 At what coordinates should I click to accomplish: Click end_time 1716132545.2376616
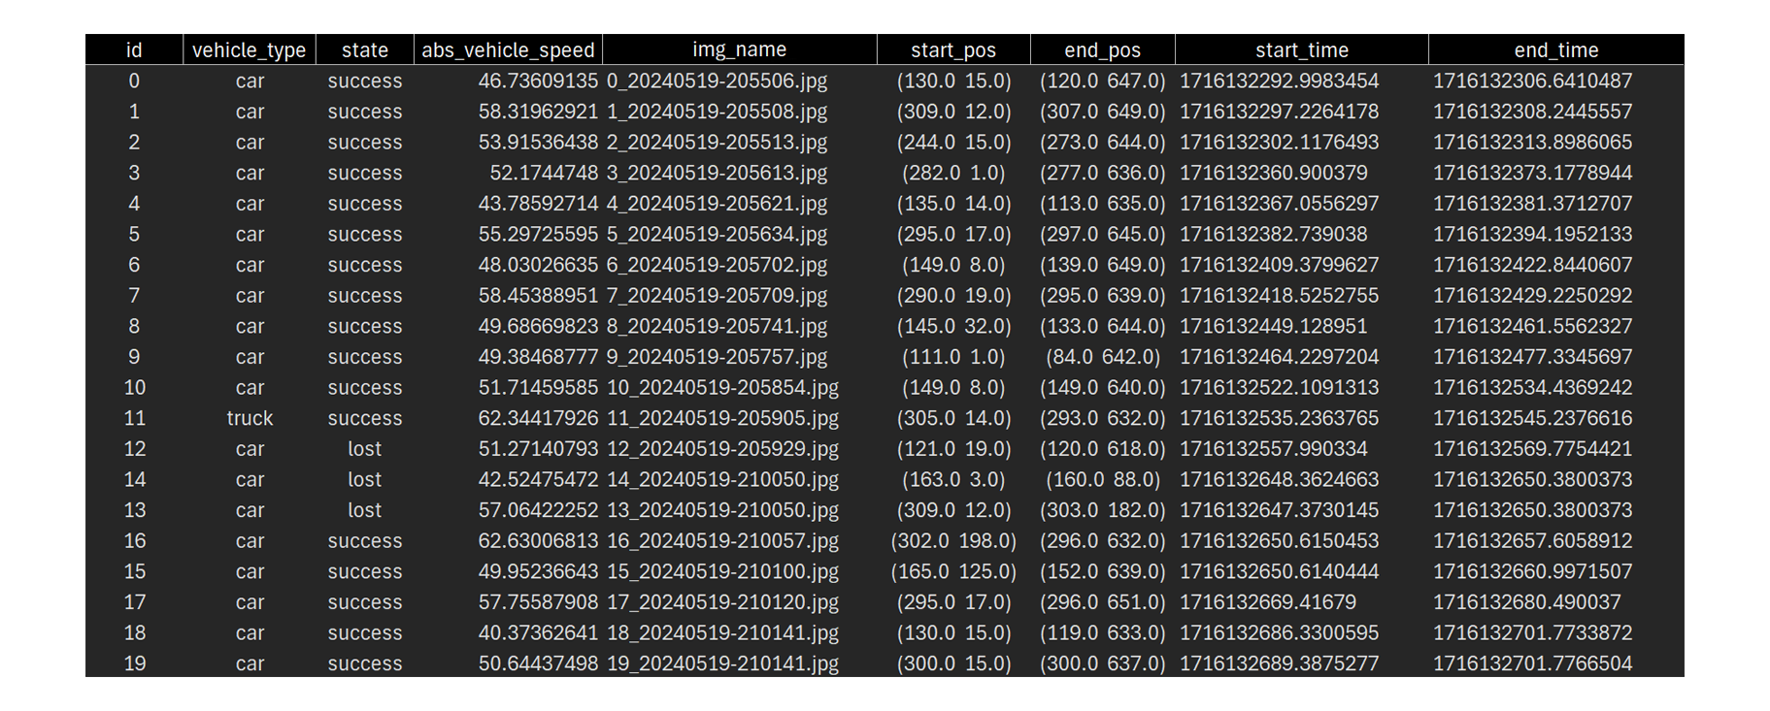(1533, 418)
